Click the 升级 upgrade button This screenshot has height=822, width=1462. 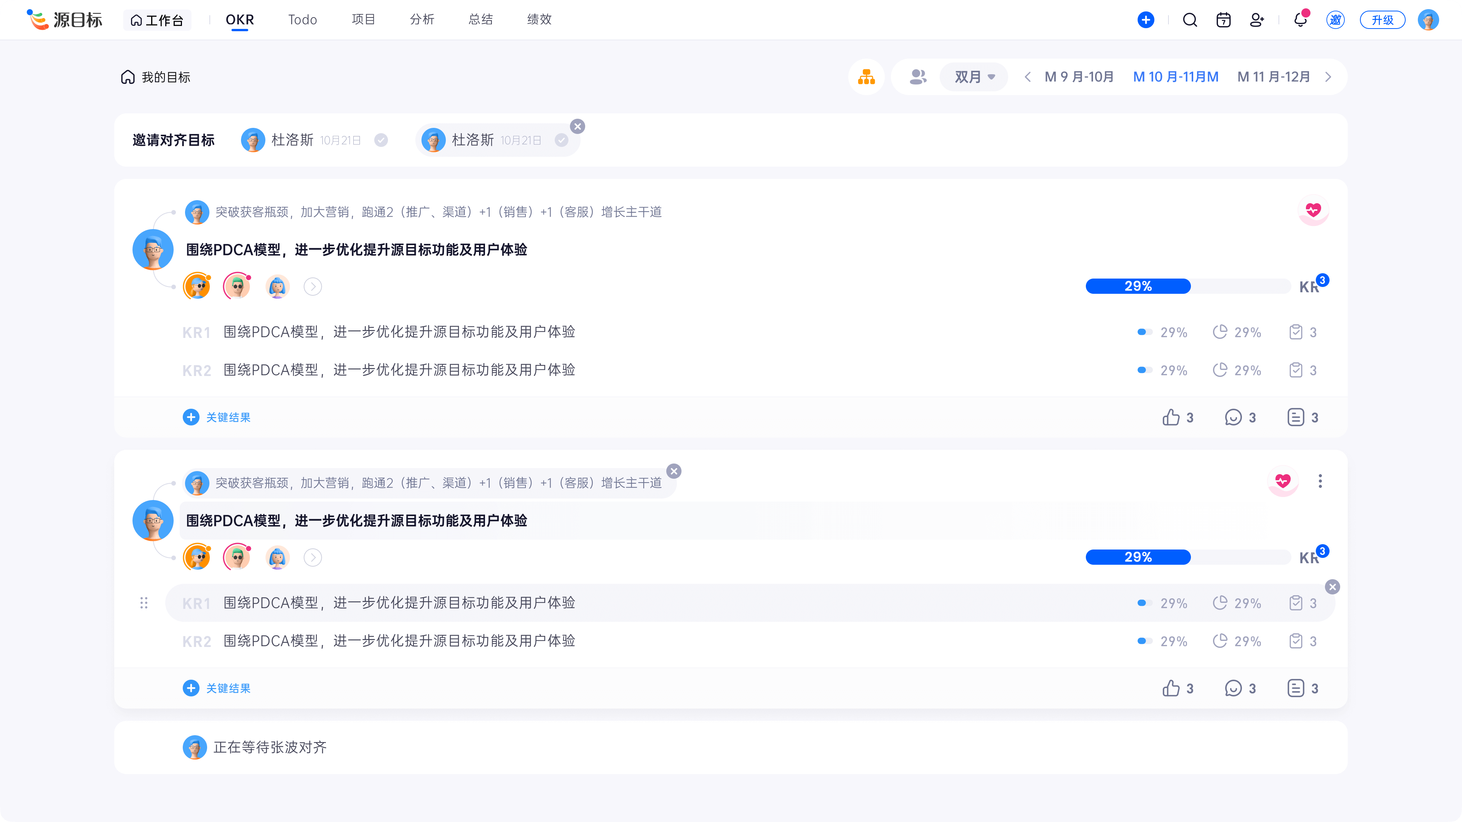[1382, 21]
